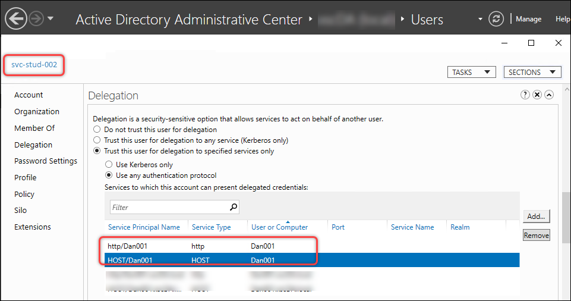Open the Manage menu
This screenshot has height=301, width=571.
528,19
